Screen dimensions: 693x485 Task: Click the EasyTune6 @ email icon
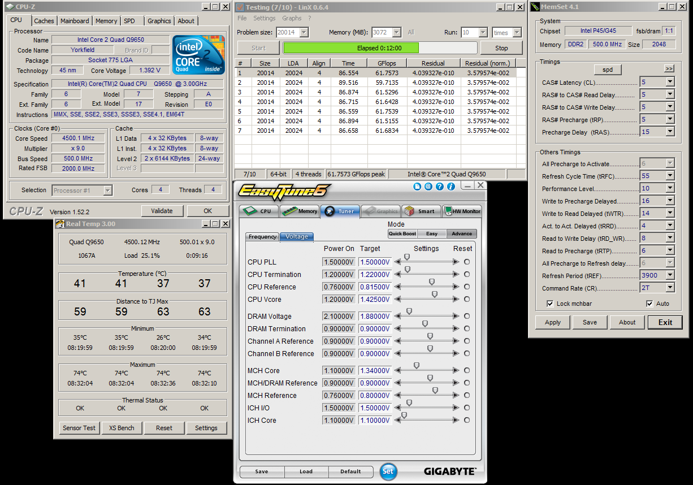click(x=428, y=186)
